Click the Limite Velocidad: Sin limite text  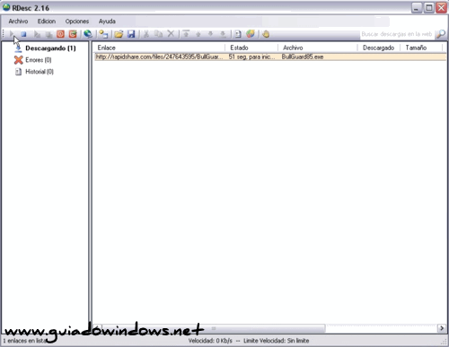276,341
